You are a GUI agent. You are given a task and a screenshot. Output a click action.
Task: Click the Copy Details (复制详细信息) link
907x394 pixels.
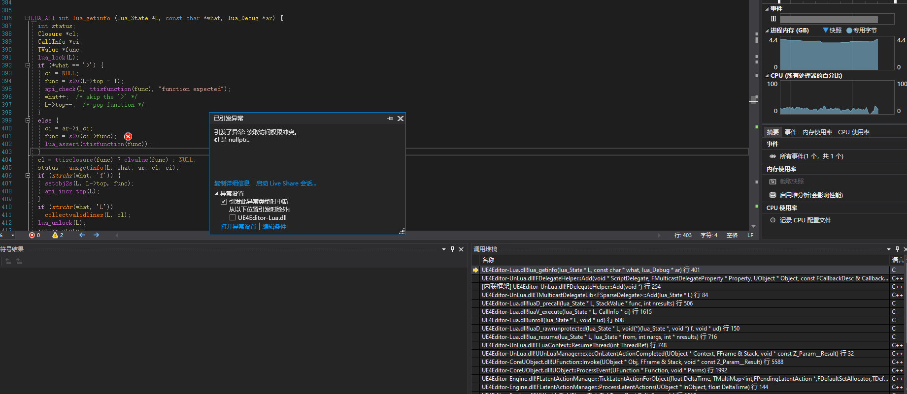click(x=232, y=183)
